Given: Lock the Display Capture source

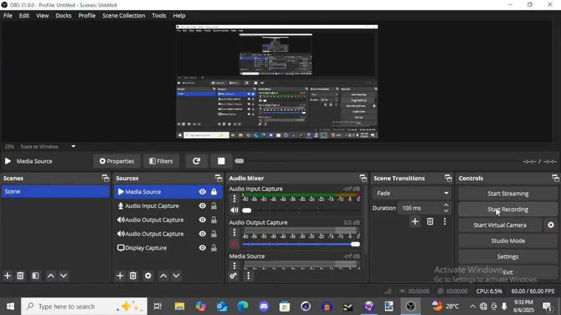Looking at the screenshot, I should 214,248.
